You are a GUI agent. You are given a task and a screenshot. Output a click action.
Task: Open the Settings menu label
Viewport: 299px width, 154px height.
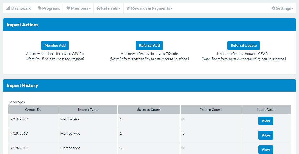[x=283, y=8]
